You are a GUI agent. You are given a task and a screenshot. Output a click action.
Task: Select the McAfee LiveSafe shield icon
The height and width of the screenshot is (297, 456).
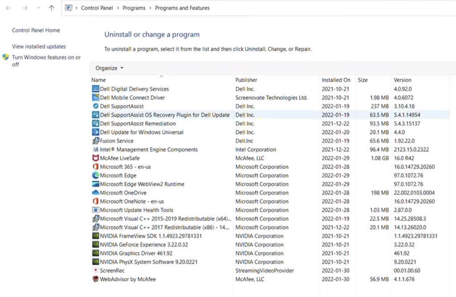click(95, 158)
